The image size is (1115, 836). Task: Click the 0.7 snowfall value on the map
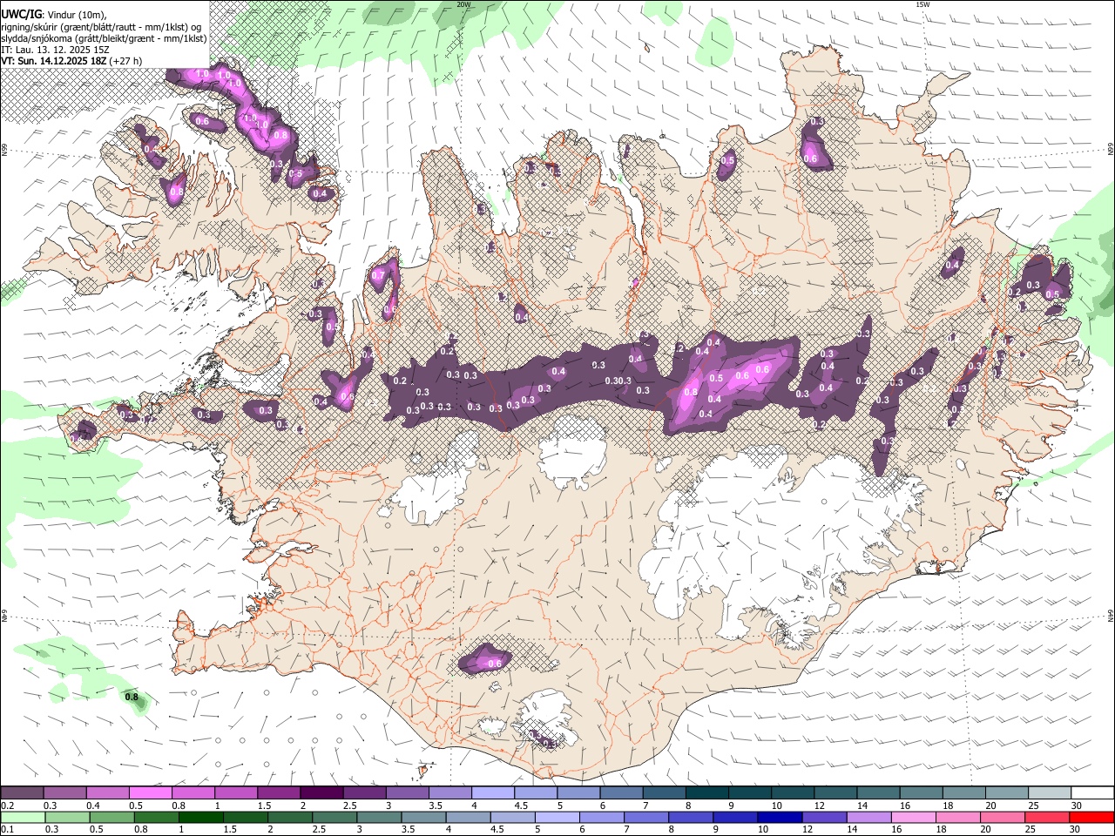(x=378, y=275)
